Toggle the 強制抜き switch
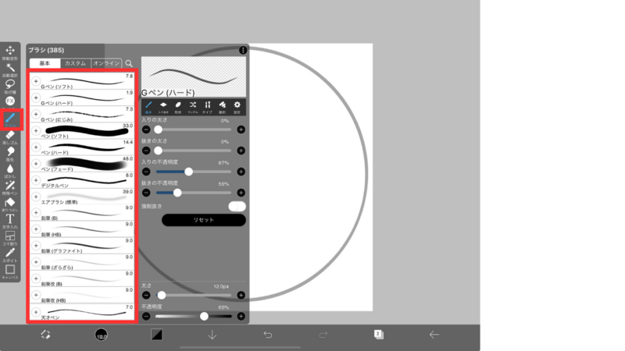Image resolution: width=625 pixels, height=351 pixels. (x=237, y=206)
